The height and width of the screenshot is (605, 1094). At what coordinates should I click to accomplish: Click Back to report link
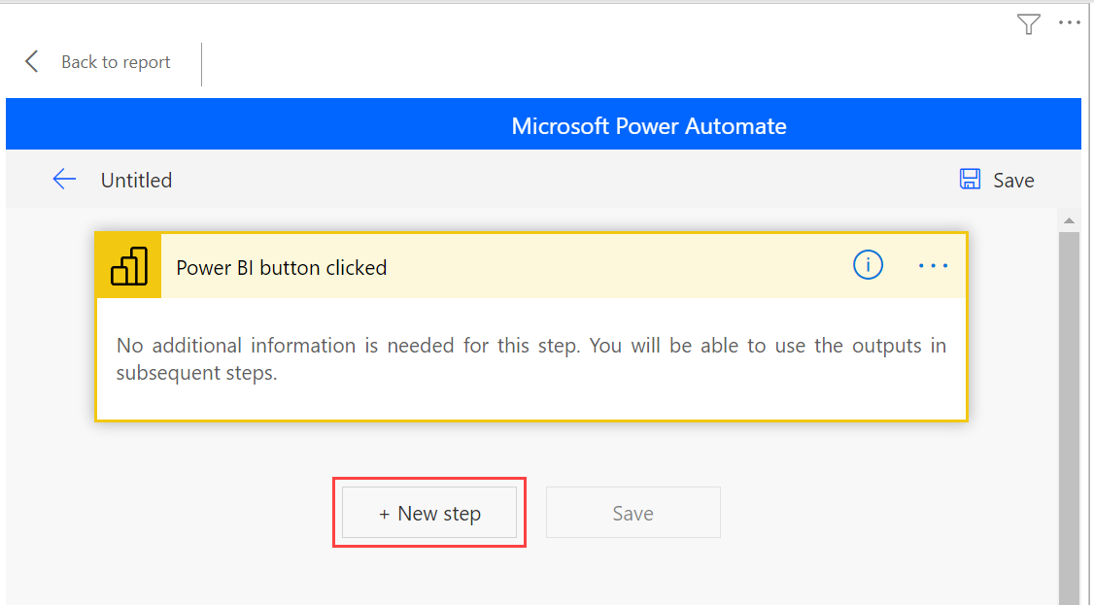115,61
